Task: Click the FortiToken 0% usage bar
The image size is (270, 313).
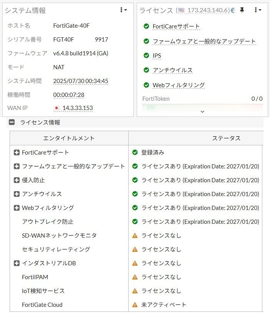Action: [202, 107]
